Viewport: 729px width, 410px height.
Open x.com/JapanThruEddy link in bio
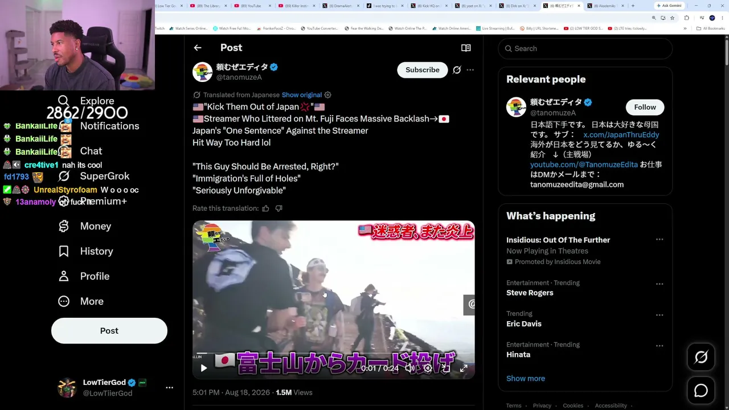click(621, 135)
